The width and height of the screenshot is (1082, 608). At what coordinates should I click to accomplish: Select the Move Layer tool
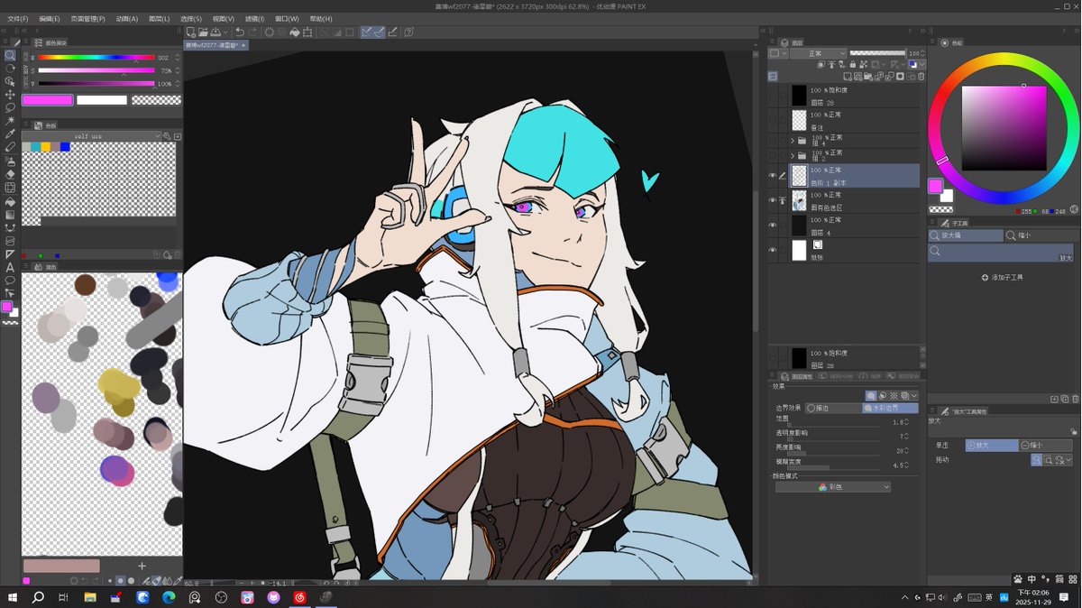coord(10,95)
